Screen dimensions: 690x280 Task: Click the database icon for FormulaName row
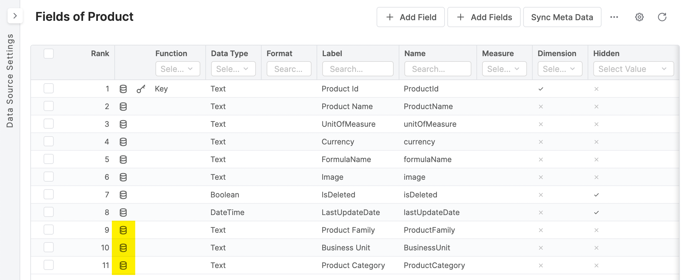(x=123, y=160)
